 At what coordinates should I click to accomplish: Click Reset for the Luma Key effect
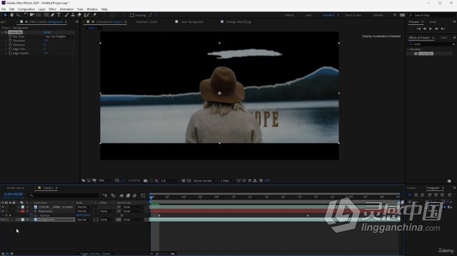point(47,32)
